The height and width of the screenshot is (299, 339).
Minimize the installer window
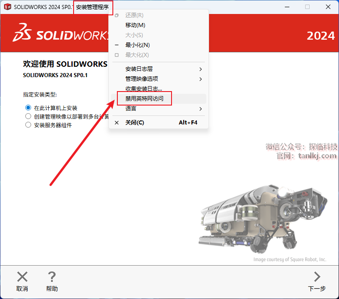pyautogui.click(x=287, y=7)
